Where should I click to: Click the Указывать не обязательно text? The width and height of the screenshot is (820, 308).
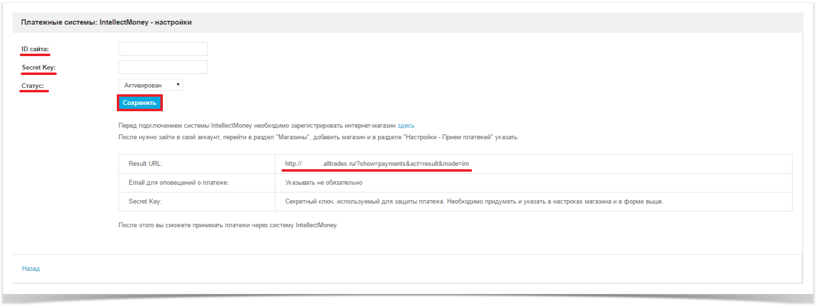pos(323,183)
